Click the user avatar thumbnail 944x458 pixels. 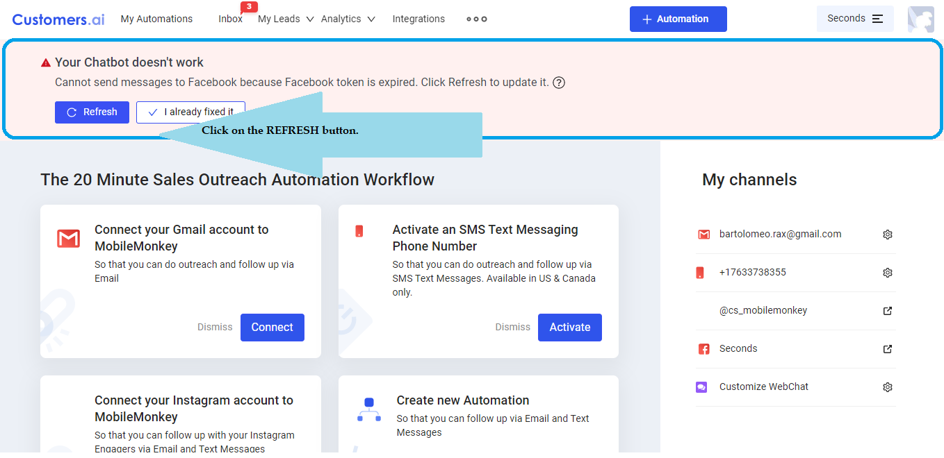[x=921, y=19]
